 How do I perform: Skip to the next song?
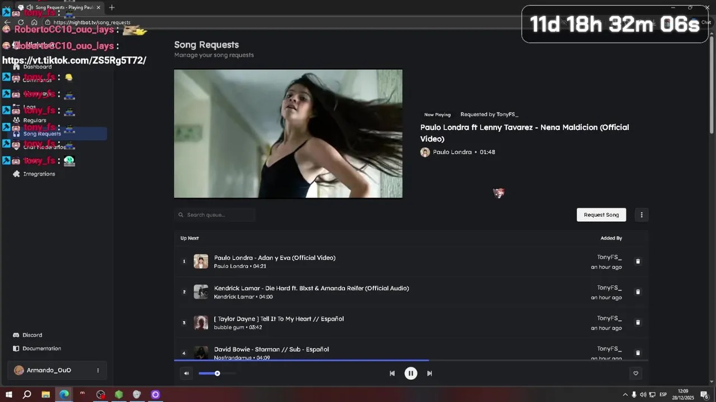pos(430,374)
